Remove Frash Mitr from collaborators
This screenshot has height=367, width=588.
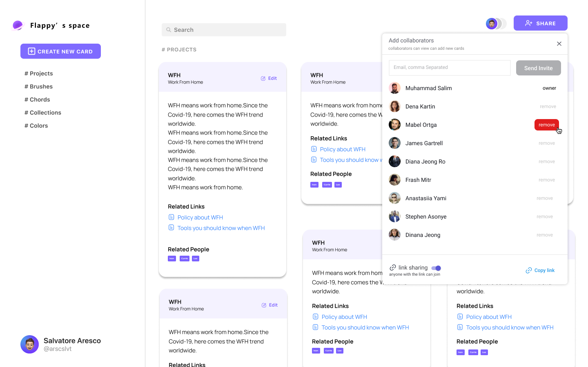547,180
